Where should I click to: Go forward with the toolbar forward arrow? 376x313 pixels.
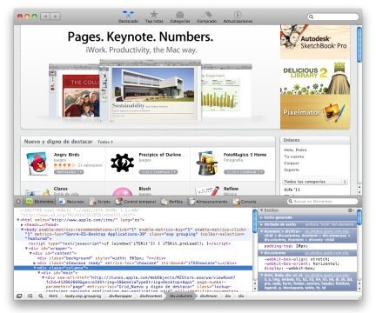click(x=56, y=17)
